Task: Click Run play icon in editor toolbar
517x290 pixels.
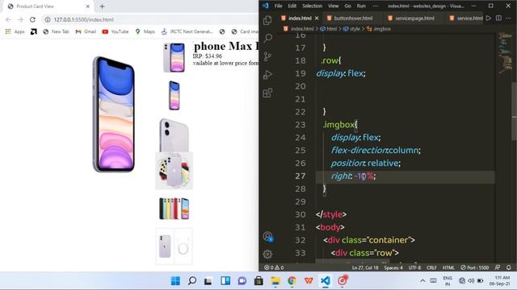Action: click(x=489, y=18)
